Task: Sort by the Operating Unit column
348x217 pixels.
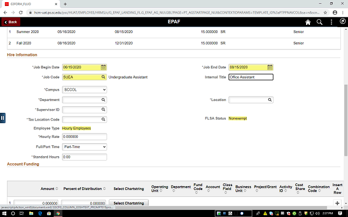Action: [x=159, y=189]
